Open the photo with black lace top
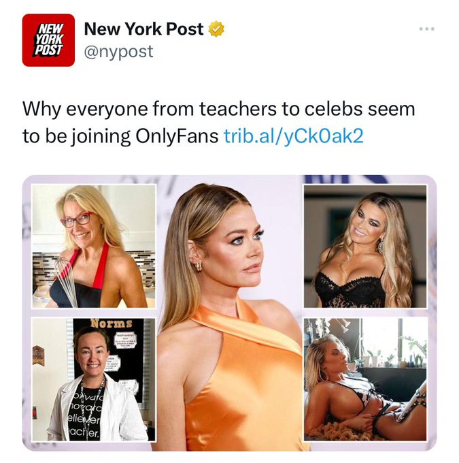Viewport: 459px width, 463px height. pyautogui.click(x=365, y=246)
